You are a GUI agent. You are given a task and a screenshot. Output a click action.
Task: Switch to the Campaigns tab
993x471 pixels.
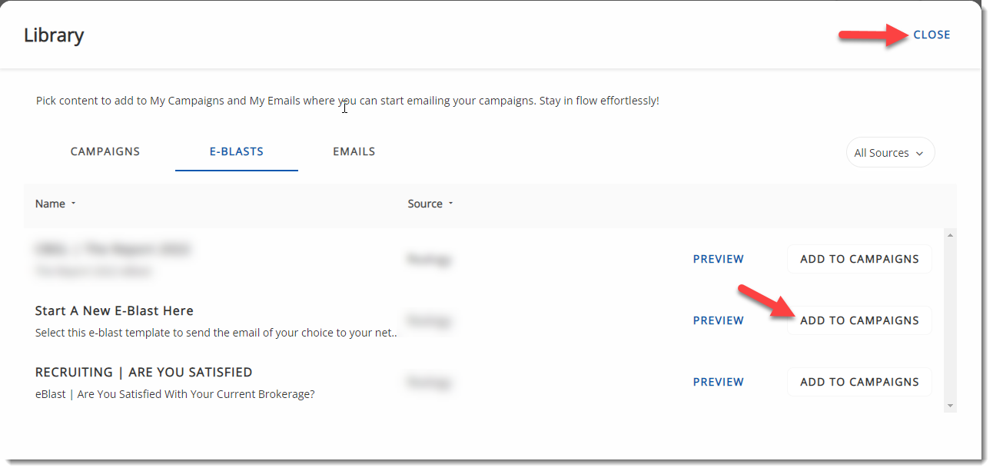point(105,151)
